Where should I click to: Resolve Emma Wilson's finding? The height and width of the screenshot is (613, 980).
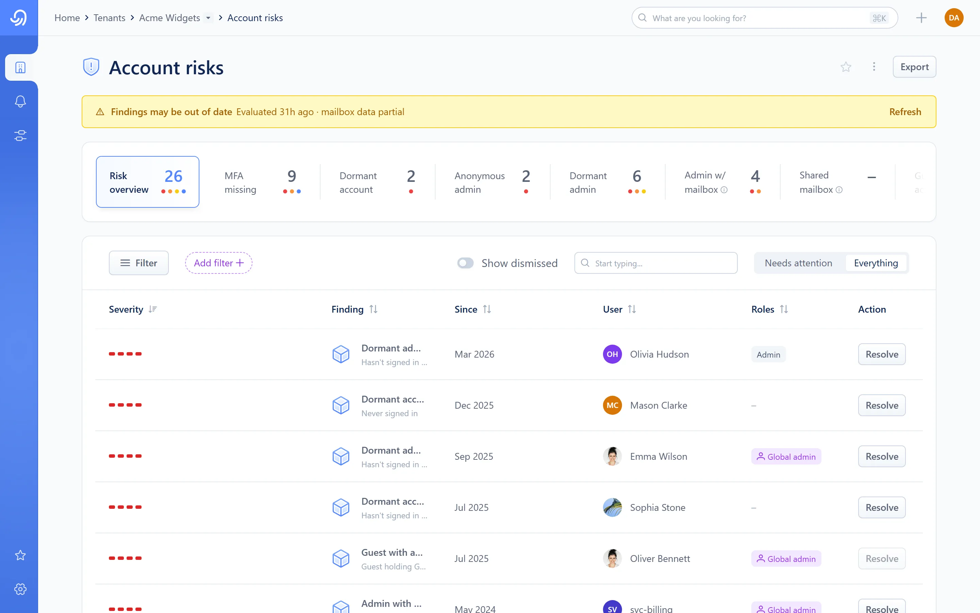pos(882,456)
